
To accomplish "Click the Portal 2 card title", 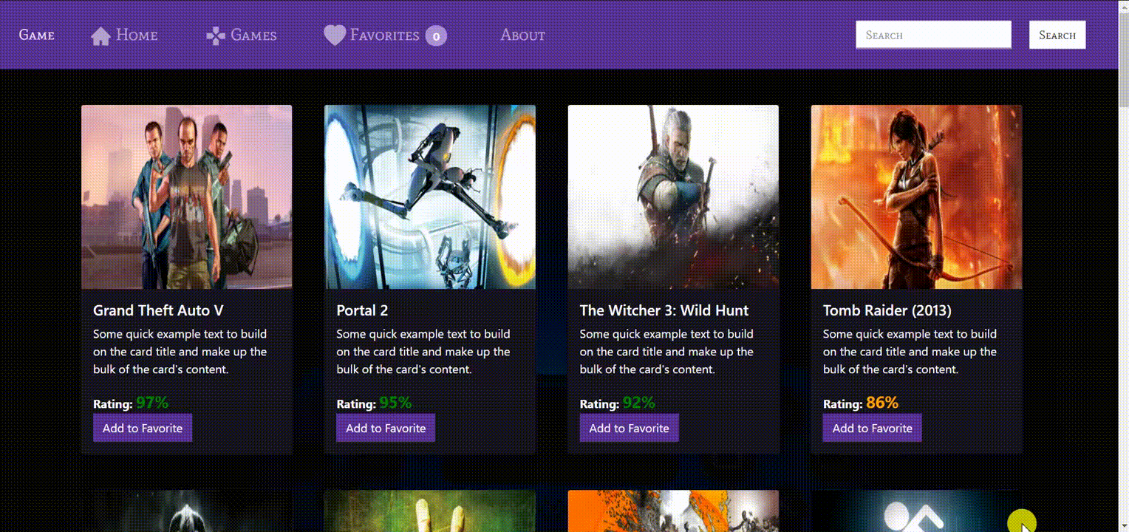I will click(362, 310).
